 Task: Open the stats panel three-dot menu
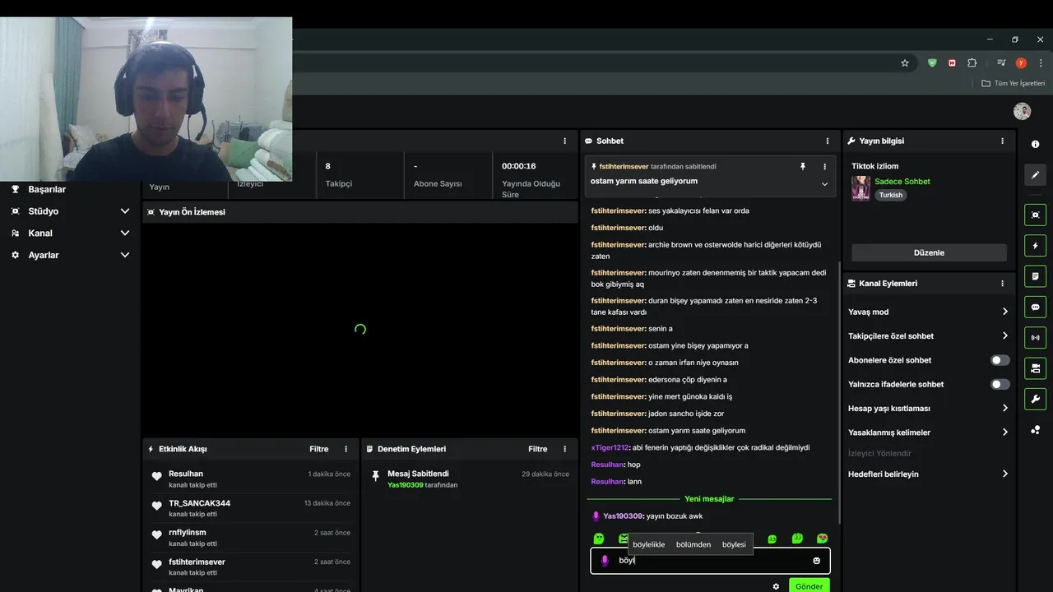pos(564,141)
